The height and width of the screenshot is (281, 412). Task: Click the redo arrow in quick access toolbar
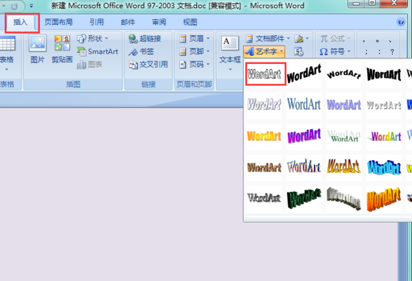pos(14,5)
